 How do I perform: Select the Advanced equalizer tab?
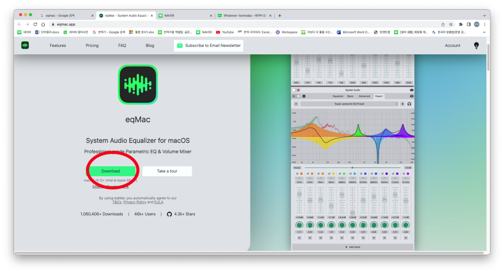pyautogui.click(x=365, y=96)
